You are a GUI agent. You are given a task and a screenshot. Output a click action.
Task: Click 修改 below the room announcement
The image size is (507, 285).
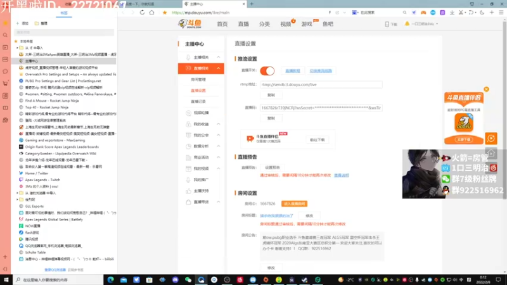pos(271,267)
